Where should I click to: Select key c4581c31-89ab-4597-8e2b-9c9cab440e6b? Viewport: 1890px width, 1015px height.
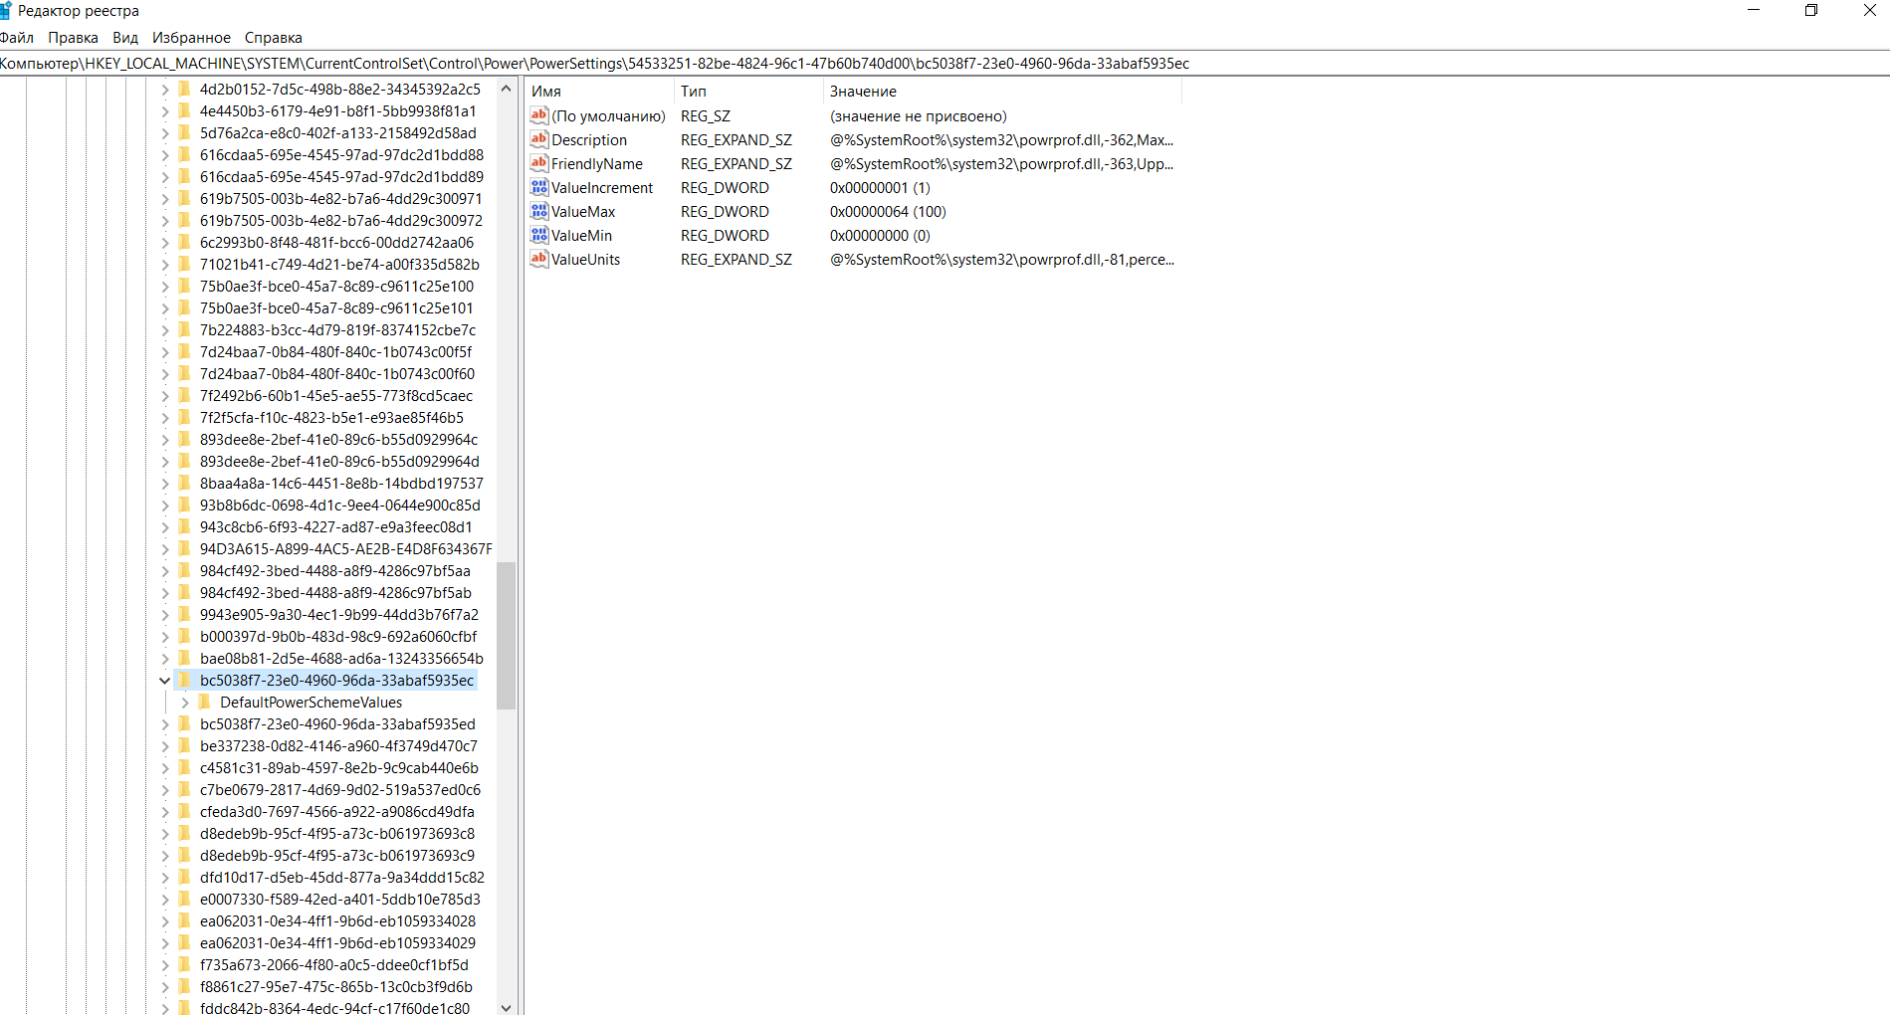(x=338, y=767)
